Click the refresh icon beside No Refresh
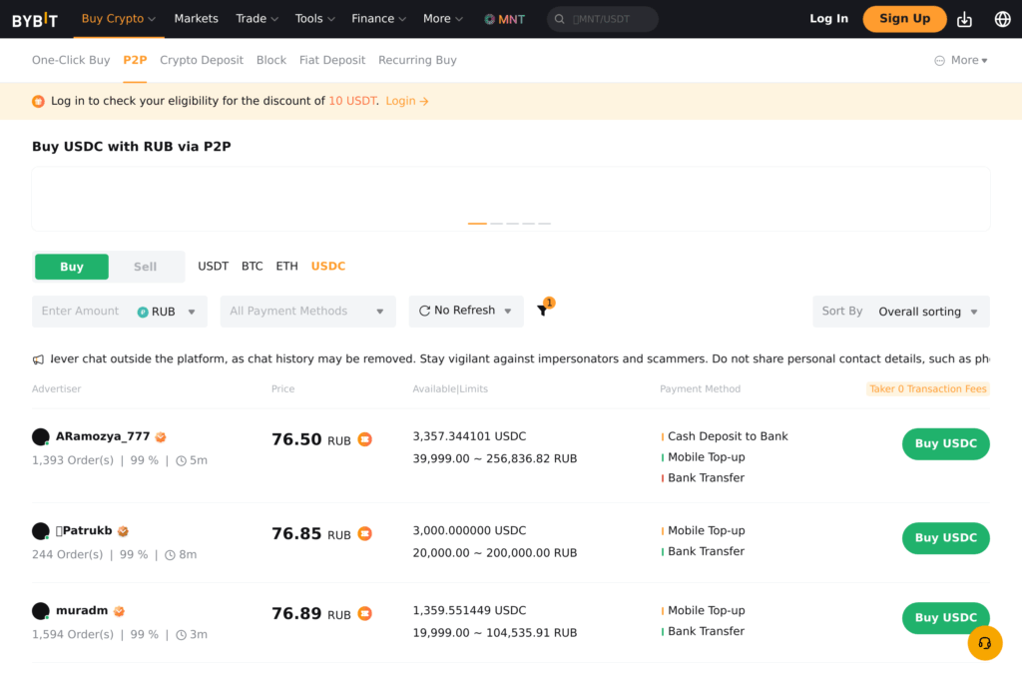This screenshot has width=1022, height=679. point(424,311)
